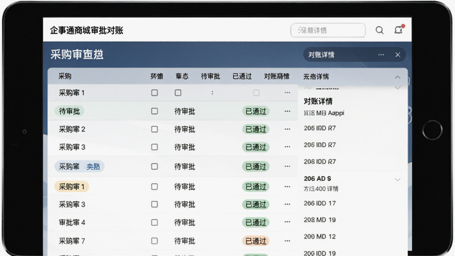Click the 待审批 column header

[210, 76]
